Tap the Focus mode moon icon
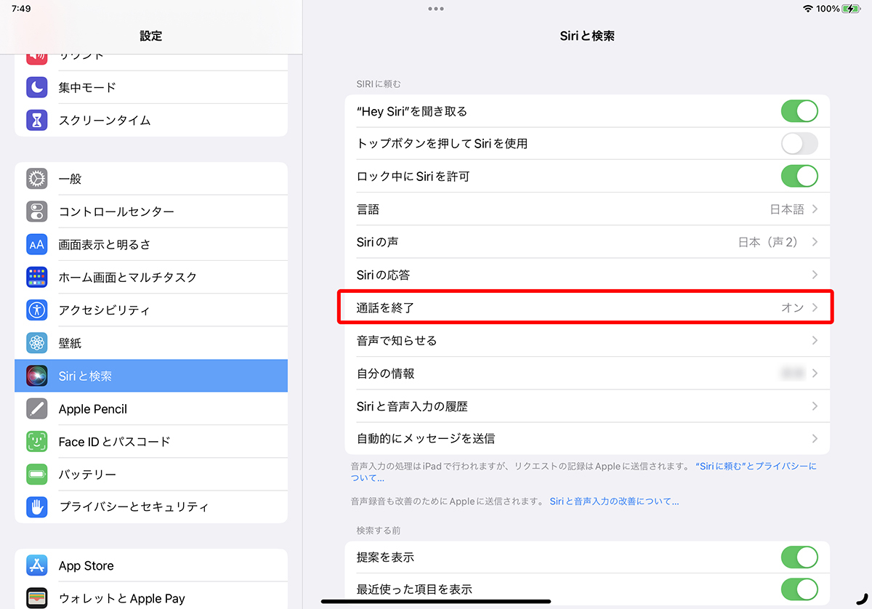 37,87
